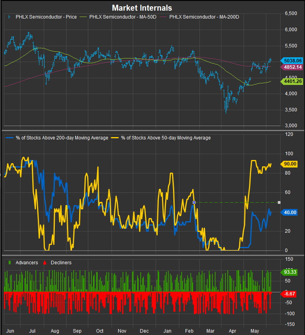Select PHLX Semiconductor - MA-50D legend entry
Viewport: 305px width, 335px height.
point(123,17)
